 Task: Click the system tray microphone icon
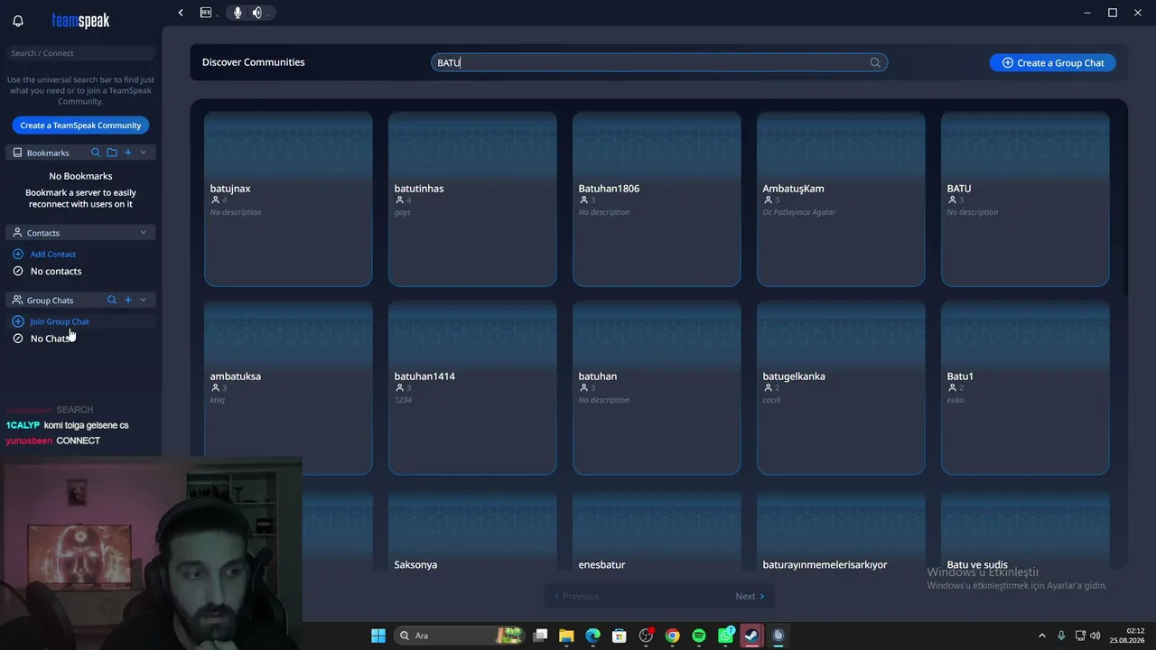pos(1061,636)
